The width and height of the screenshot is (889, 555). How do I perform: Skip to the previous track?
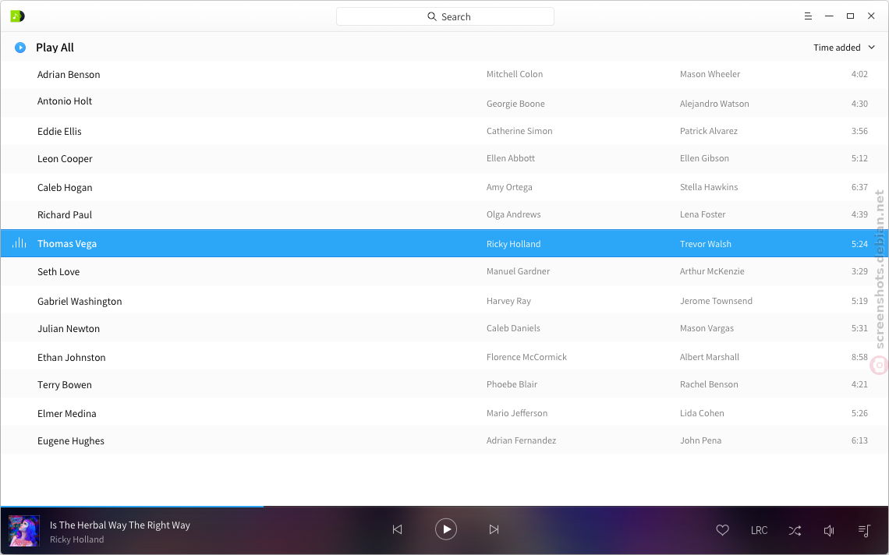[398, 529]
